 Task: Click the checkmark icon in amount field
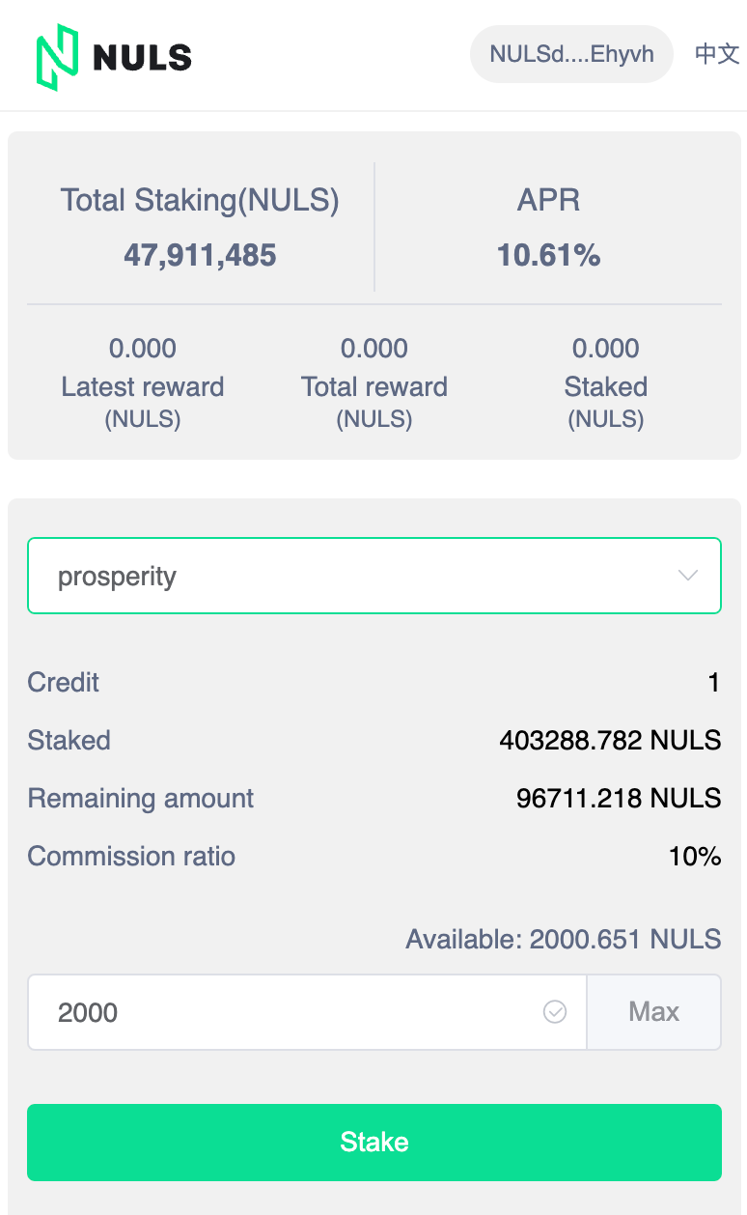click(x=555, y=1012)
